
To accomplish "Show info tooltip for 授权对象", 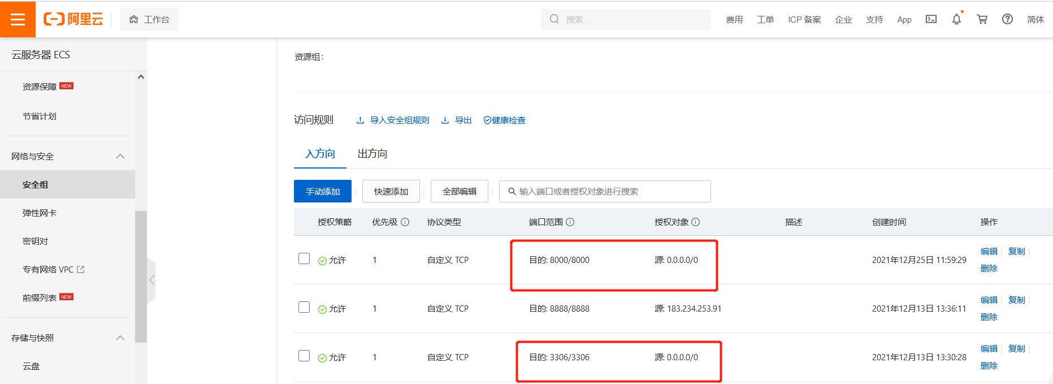I will coord(696,222).
